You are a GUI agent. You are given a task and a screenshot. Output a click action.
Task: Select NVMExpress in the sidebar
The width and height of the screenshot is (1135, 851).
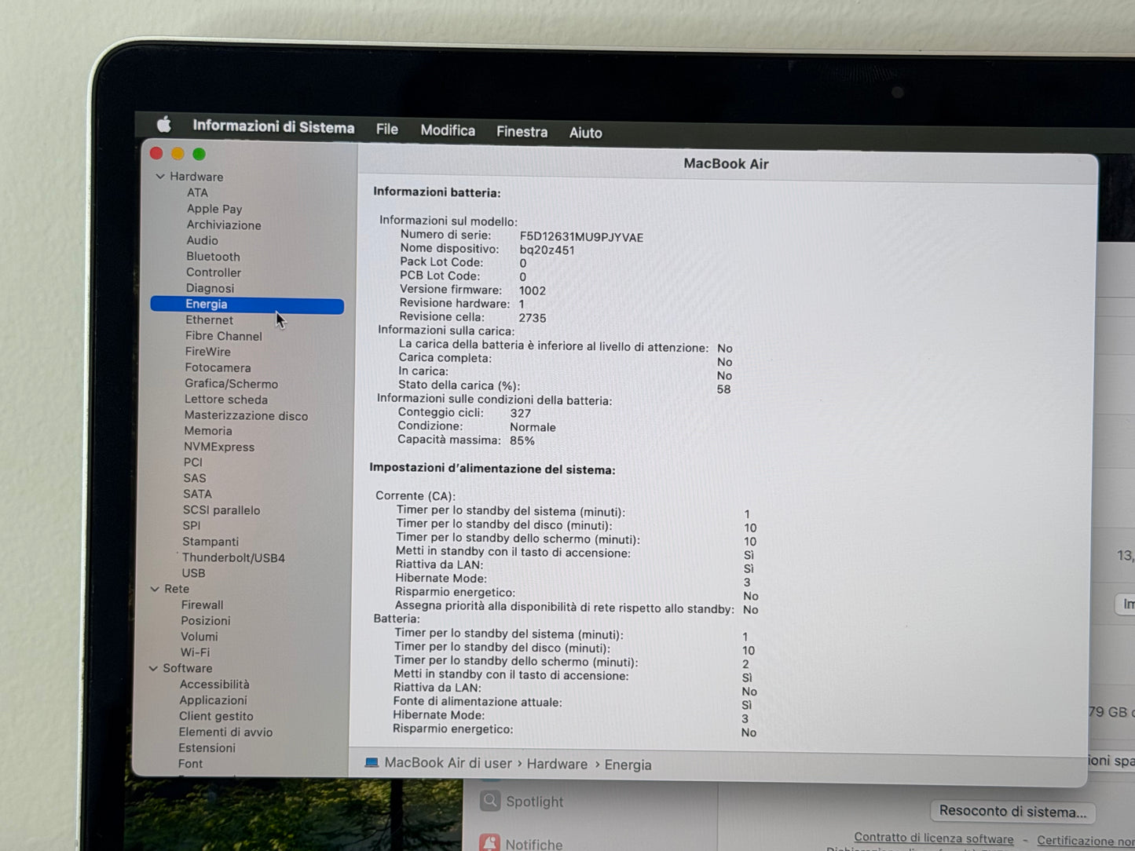tap(218, 447)
